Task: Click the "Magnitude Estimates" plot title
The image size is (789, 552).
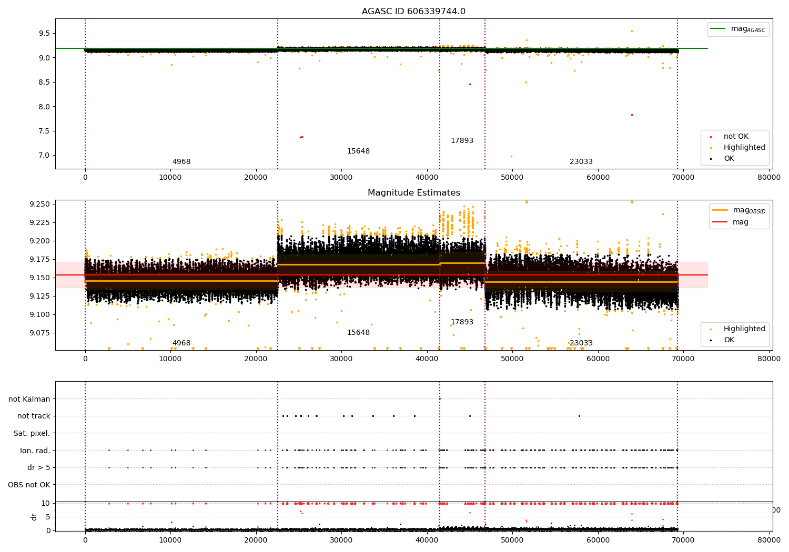Action: 413,193
